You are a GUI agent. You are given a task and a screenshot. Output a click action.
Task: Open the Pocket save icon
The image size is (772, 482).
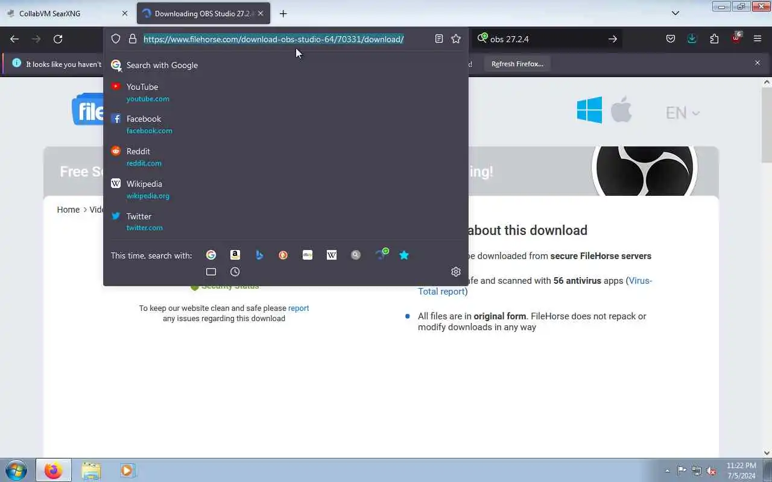671,39
